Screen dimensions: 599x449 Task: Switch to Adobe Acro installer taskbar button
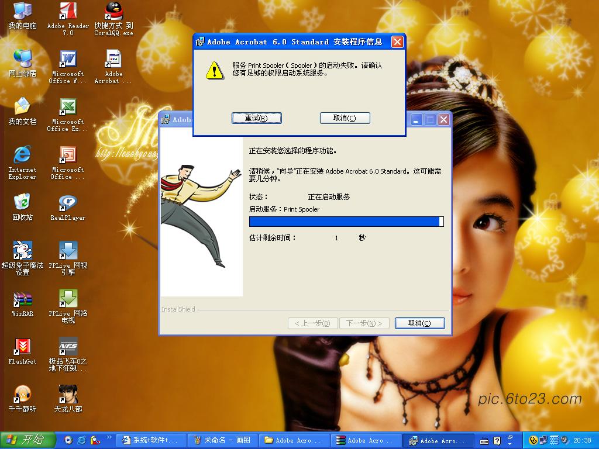pyautogui.click(x=439, y=440)
